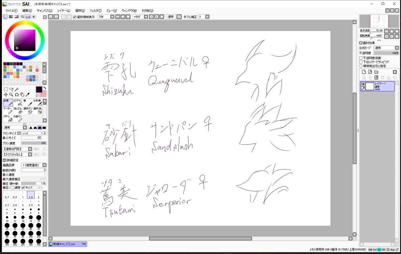Clear the current layer with the eraser icon
This screenshot has height=254, width=401.
pos(376,77)
